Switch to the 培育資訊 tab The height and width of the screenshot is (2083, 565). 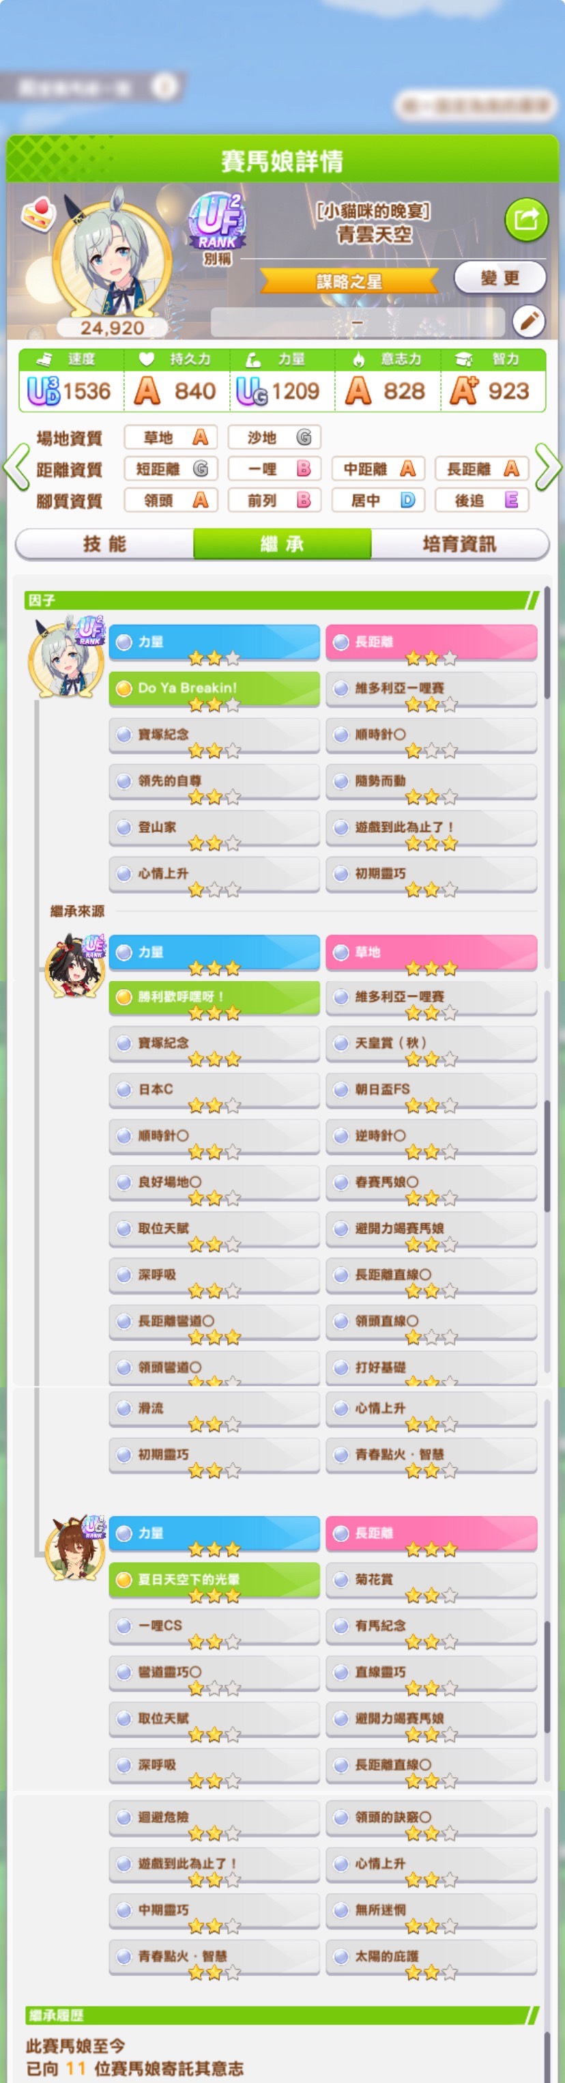pos(460,544)
